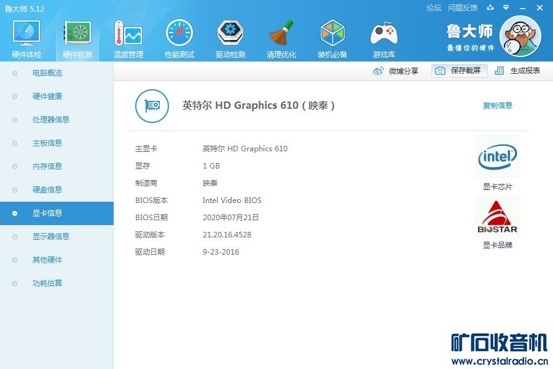Click the report icon beside 生成报表

(499, 71)
